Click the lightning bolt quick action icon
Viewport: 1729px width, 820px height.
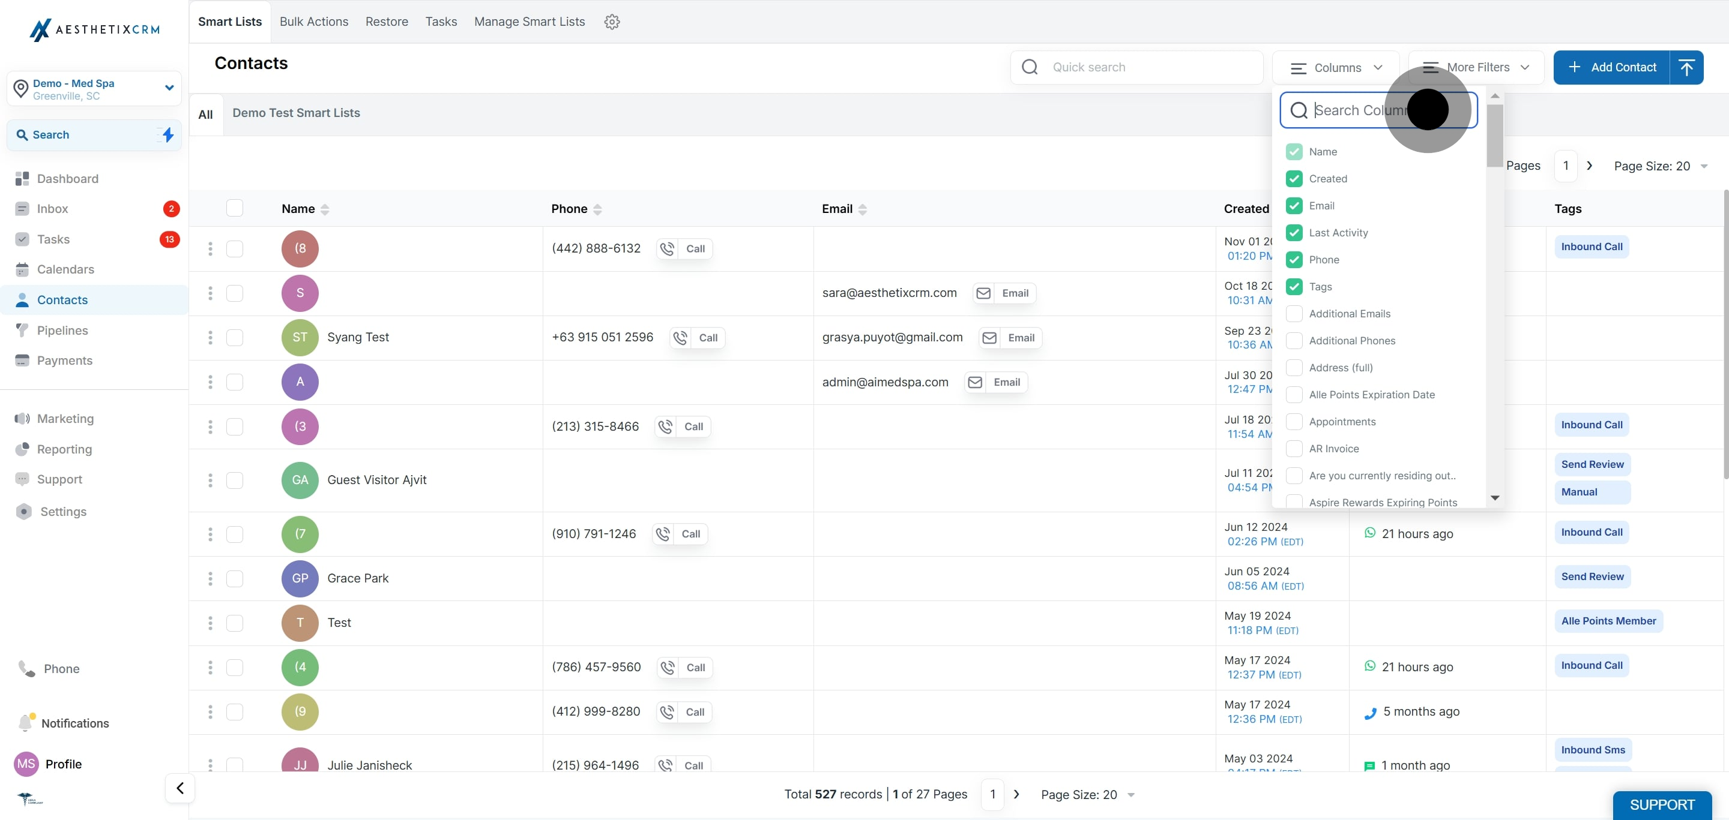[x=169, y=135]
